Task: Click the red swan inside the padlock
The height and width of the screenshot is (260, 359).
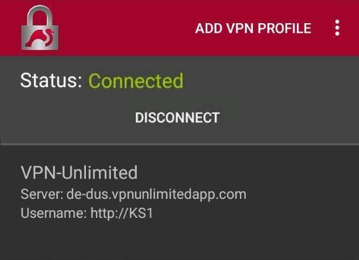Action: (40, 38)
